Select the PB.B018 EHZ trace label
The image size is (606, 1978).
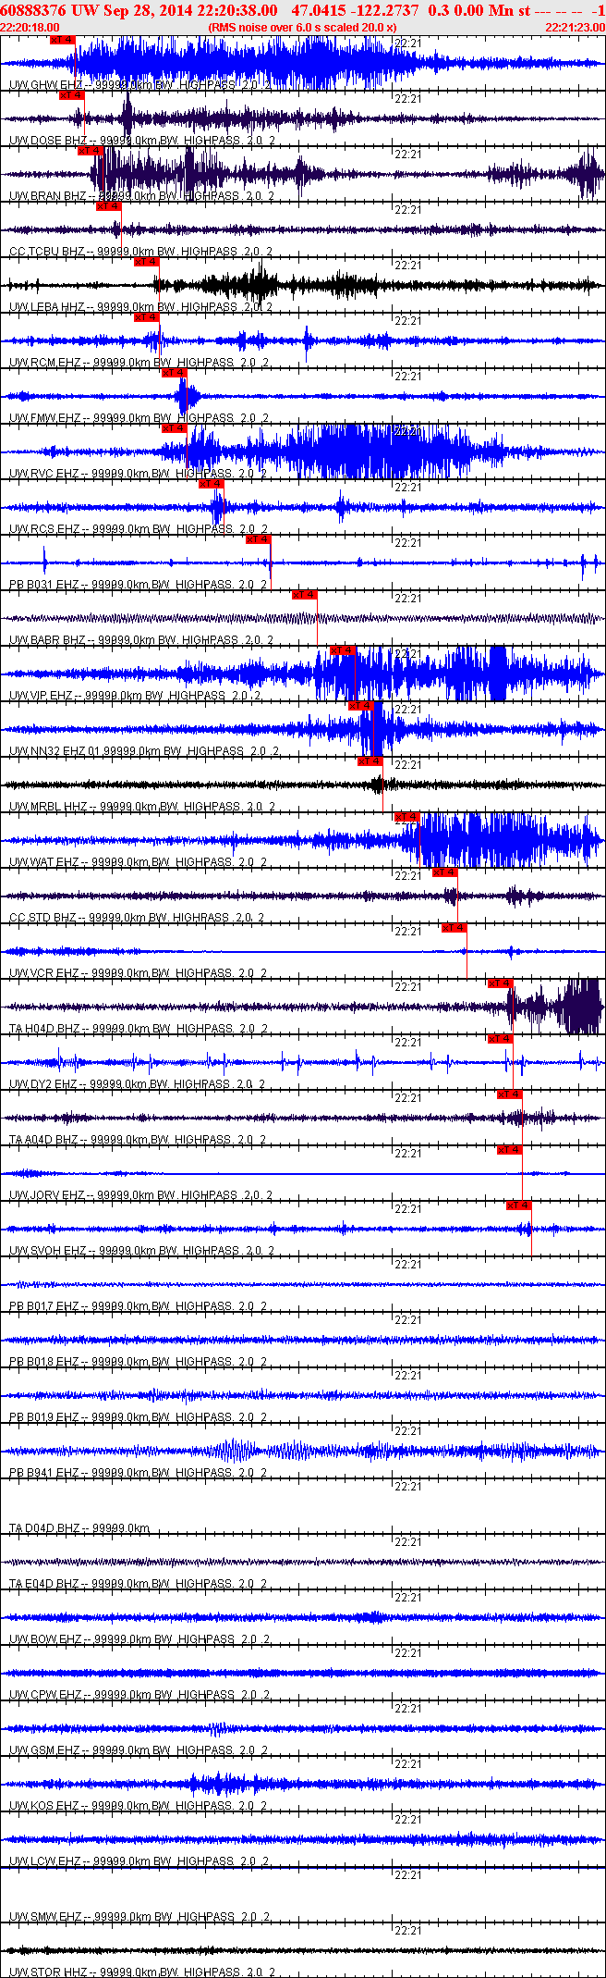tap(139, 1362)
